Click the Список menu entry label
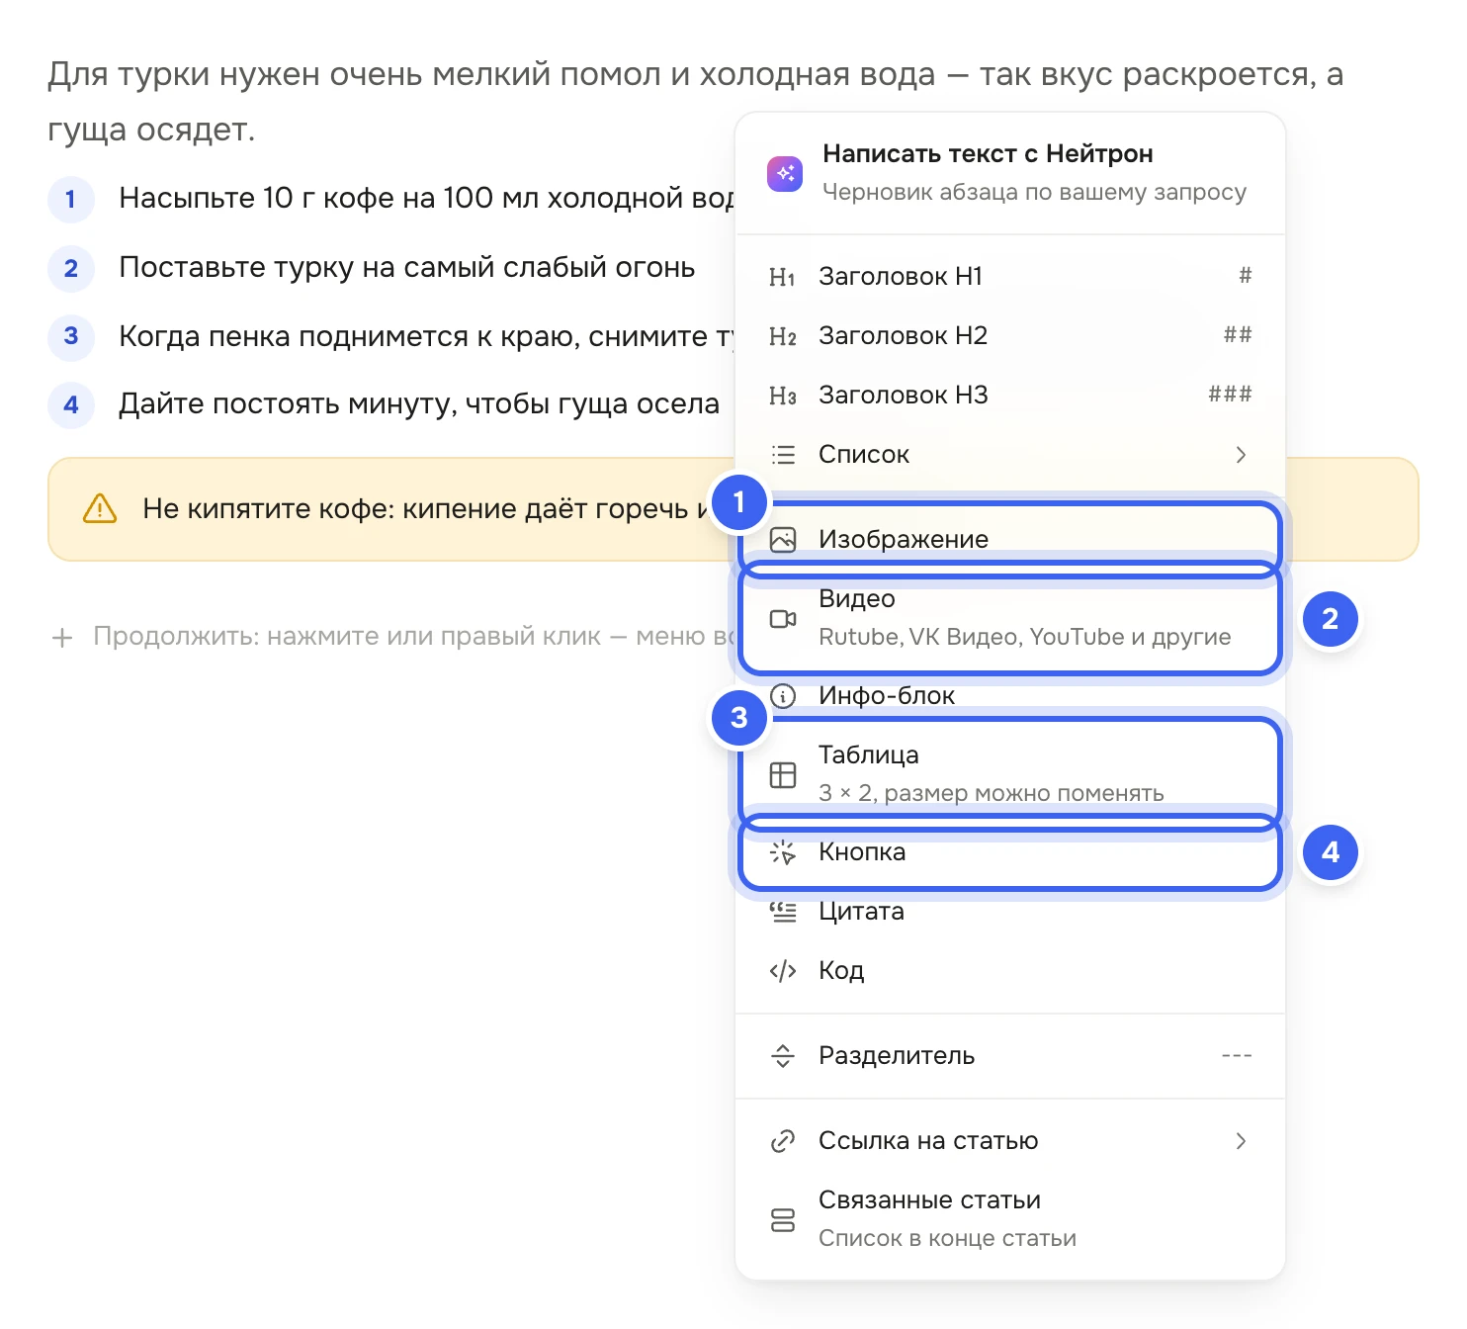Viewport: 1467px width, 1329px height. click(864, 455)
